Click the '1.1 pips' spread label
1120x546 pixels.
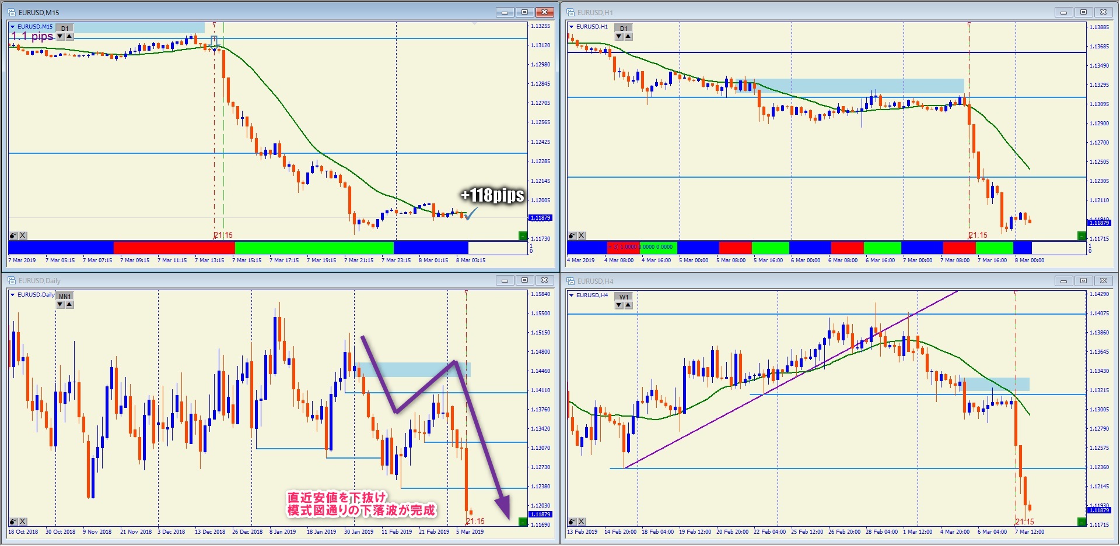coord(32,36)
